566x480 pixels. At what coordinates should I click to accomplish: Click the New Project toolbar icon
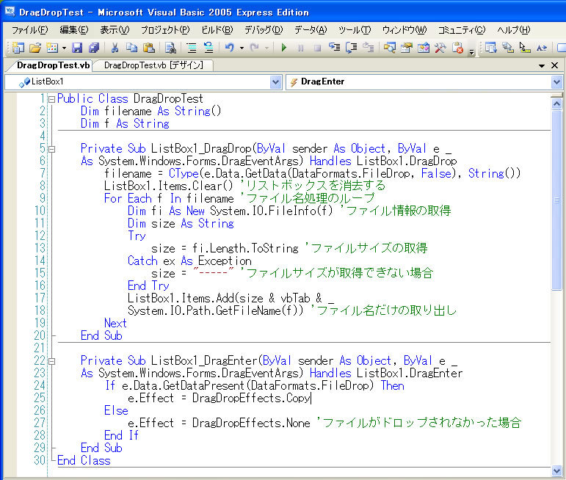pos(18,48)
